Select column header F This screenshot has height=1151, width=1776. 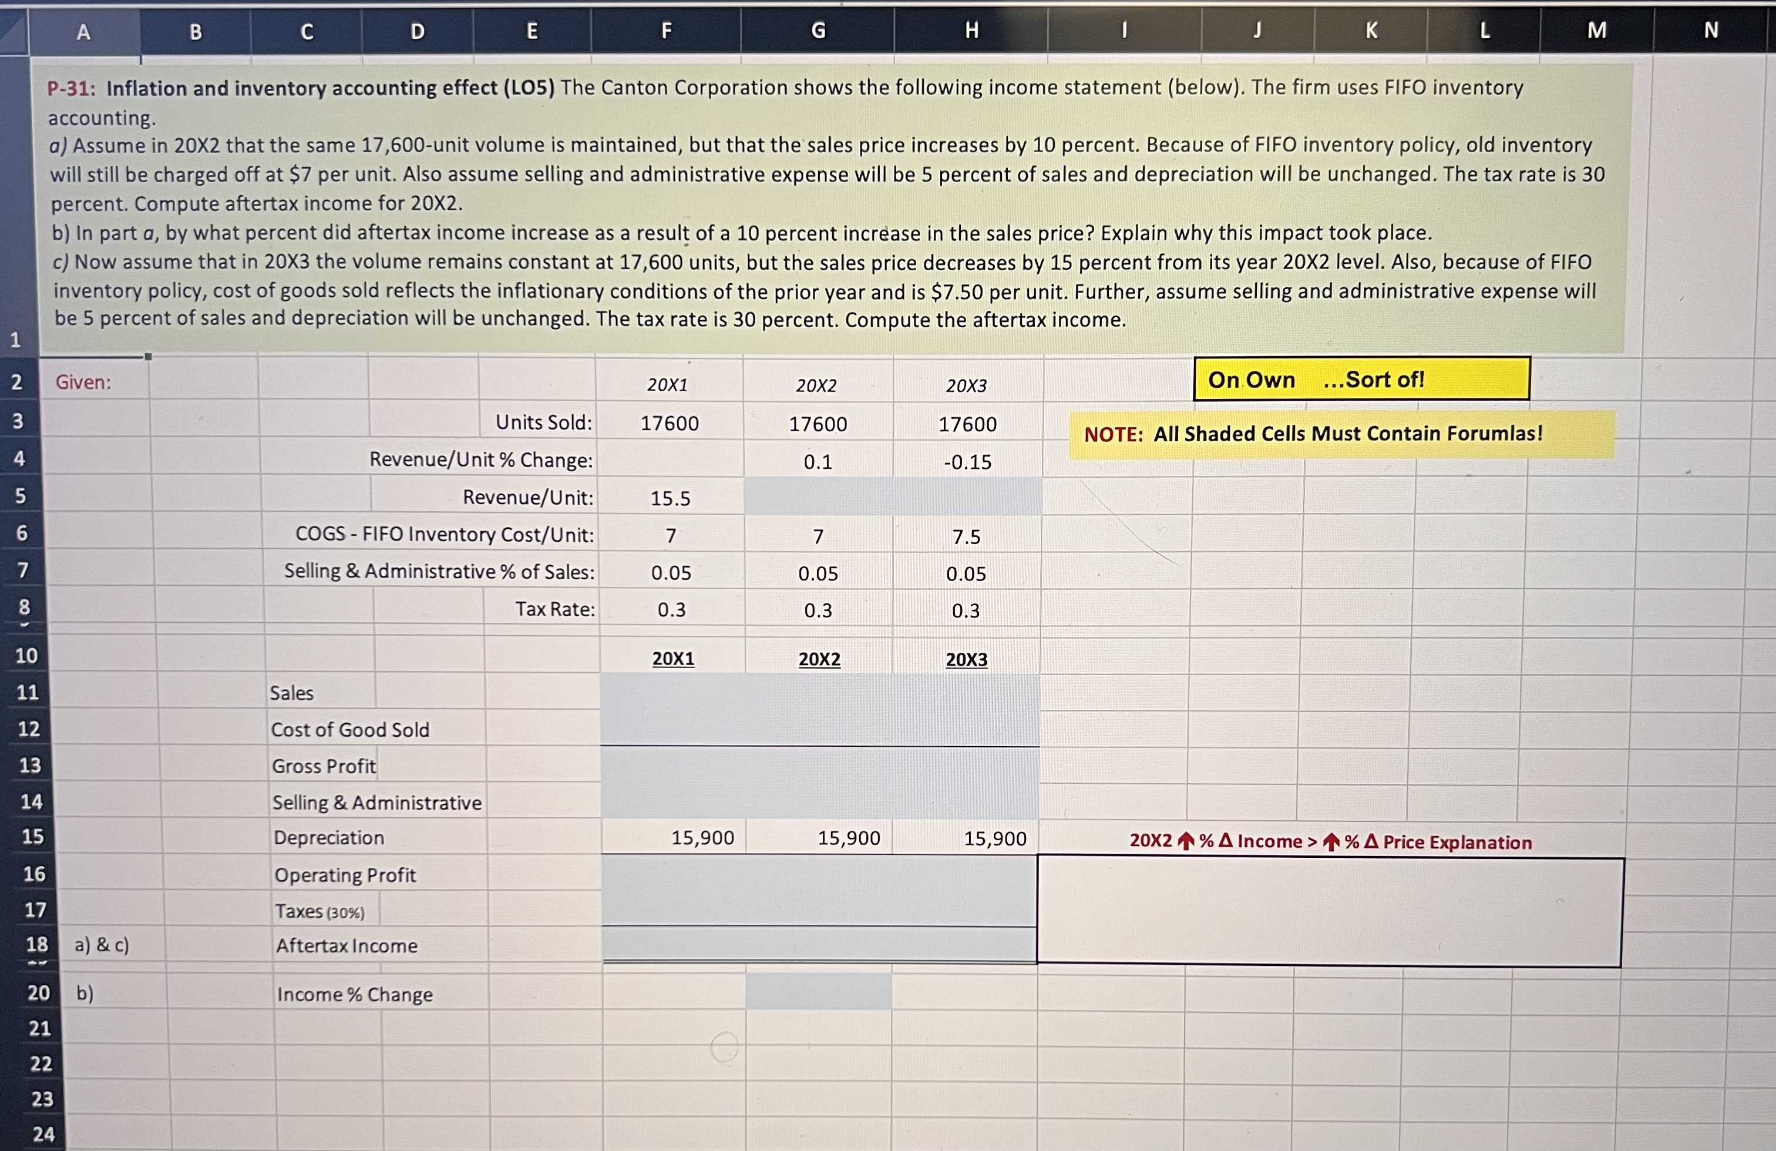tap(667, 31)
